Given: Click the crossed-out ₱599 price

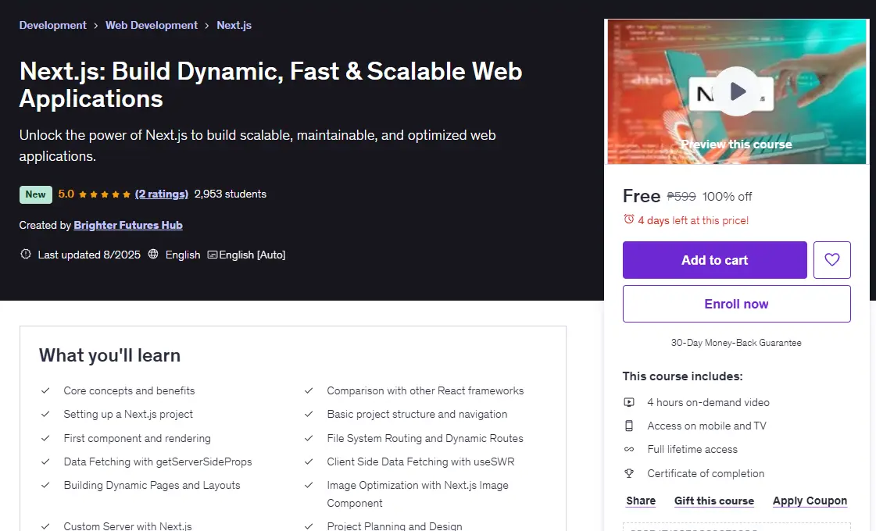Looking at the screenshot, I should coord(681,197).
